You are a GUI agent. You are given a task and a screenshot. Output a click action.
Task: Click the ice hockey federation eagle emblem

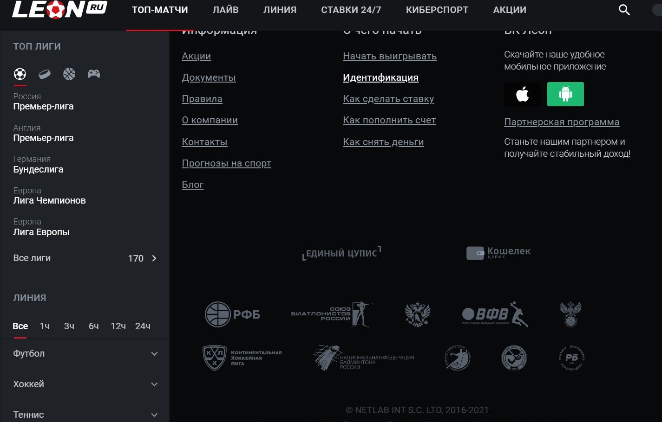pyautogui.click(x=418, y=314)
